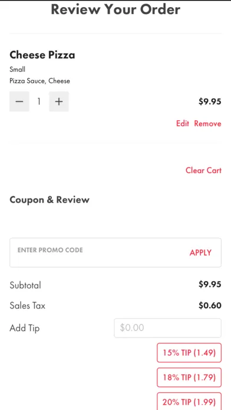
Task: Choose the 18% TIP (1.79) option
Action: click(x=189, y=378)
